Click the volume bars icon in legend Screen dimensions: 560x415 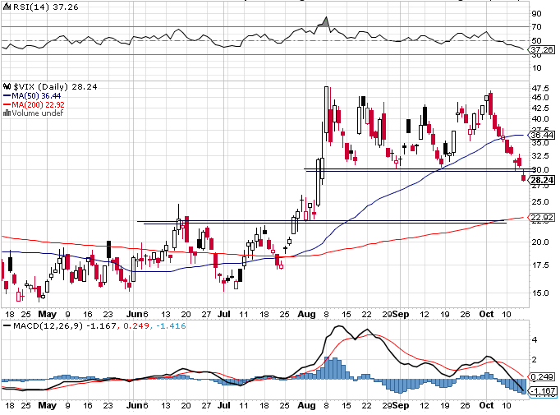pos(7,113)
